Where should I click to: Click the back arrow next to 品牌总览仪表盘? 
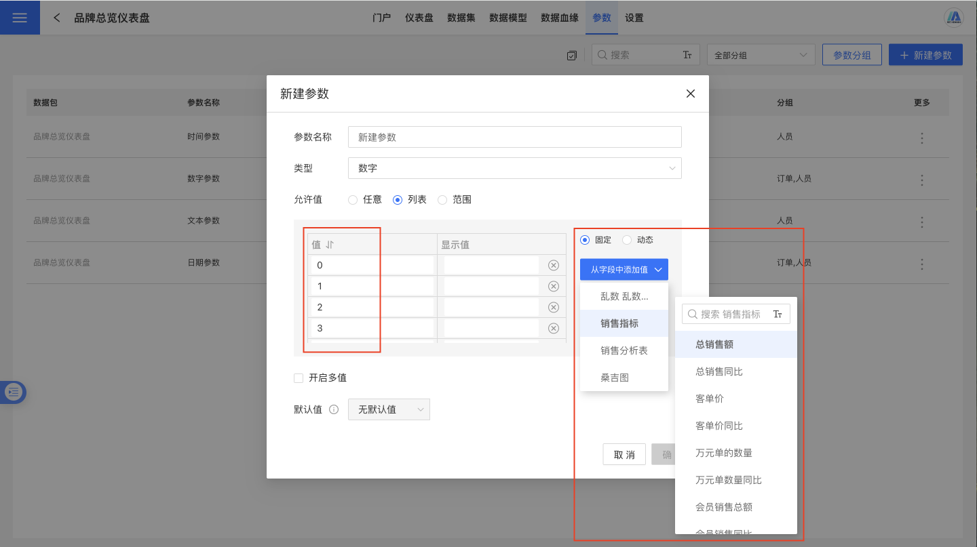[x=57, y=18]
